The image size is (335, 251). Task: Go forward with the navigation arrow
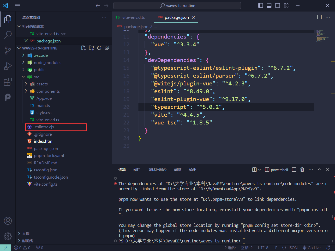[106, 5]
